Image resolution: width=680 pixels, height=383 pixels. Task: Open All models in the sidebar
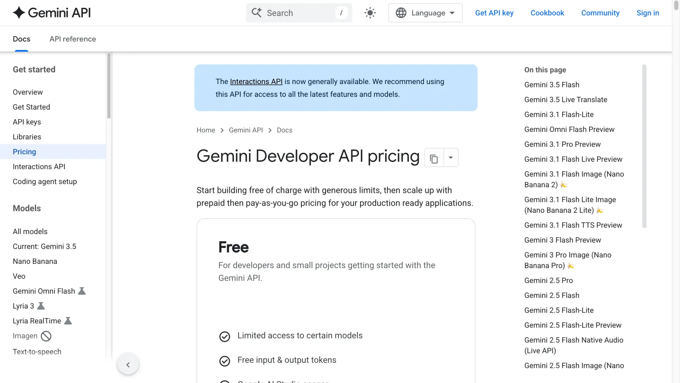30,232
